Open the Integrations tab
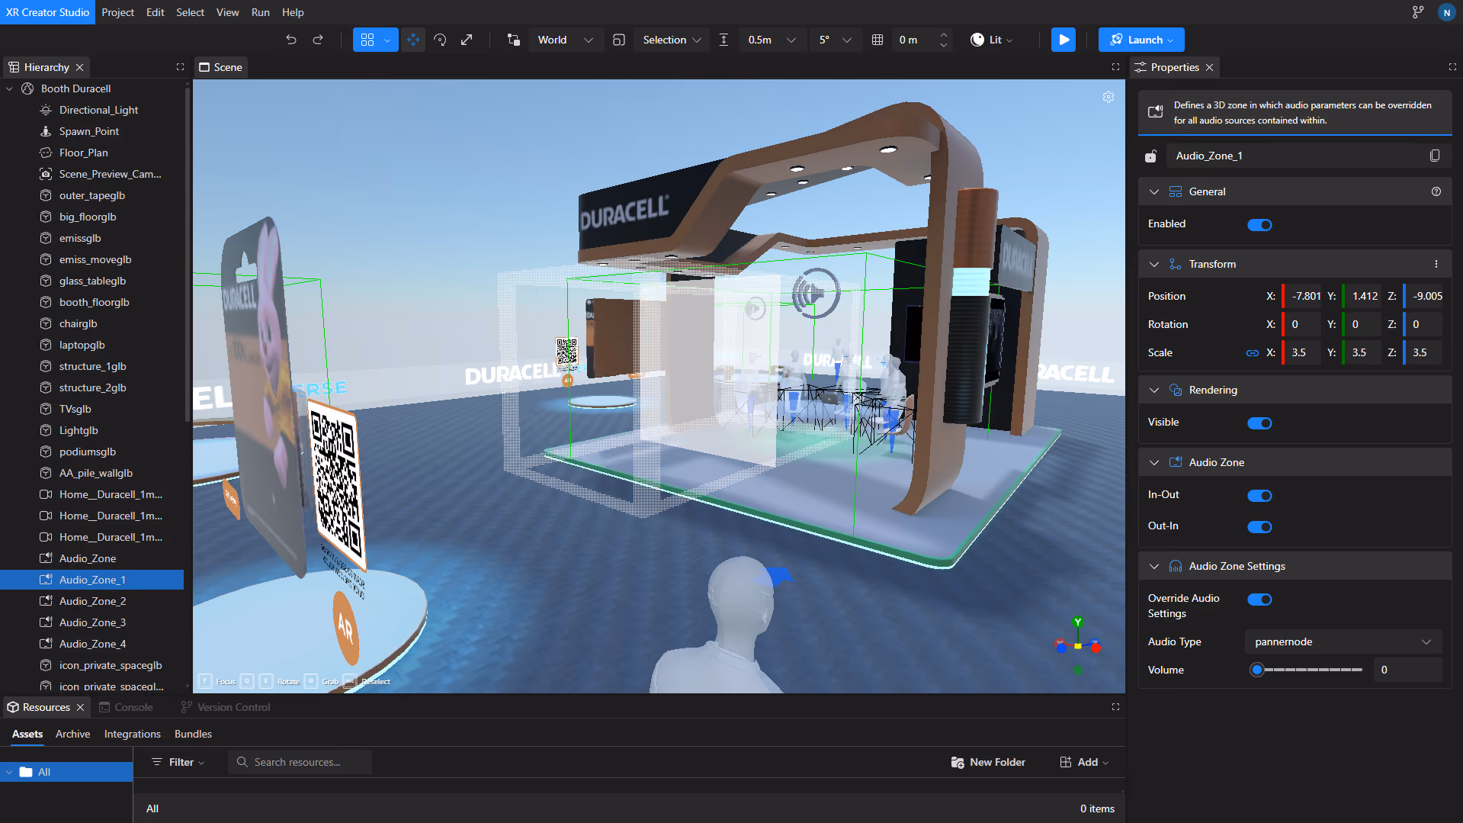 pyautogui.click(x=132, y=734)
